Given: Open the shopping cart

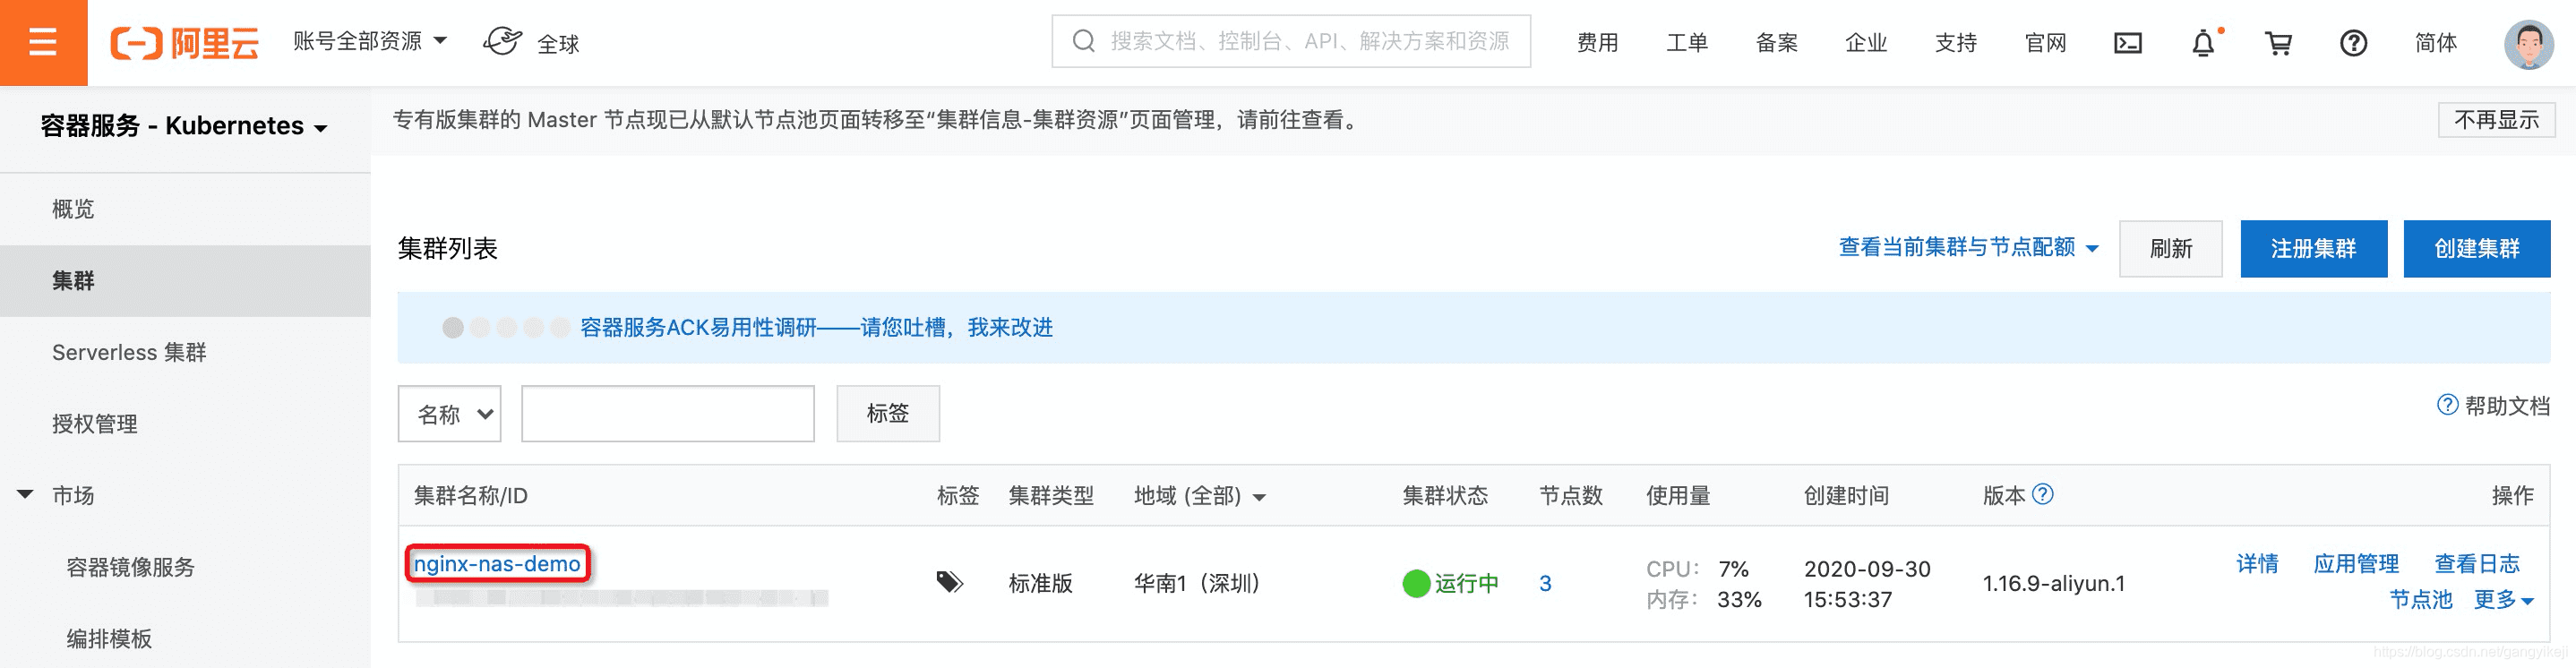Looking at the screenshot, I should (x=2278, y=43).
